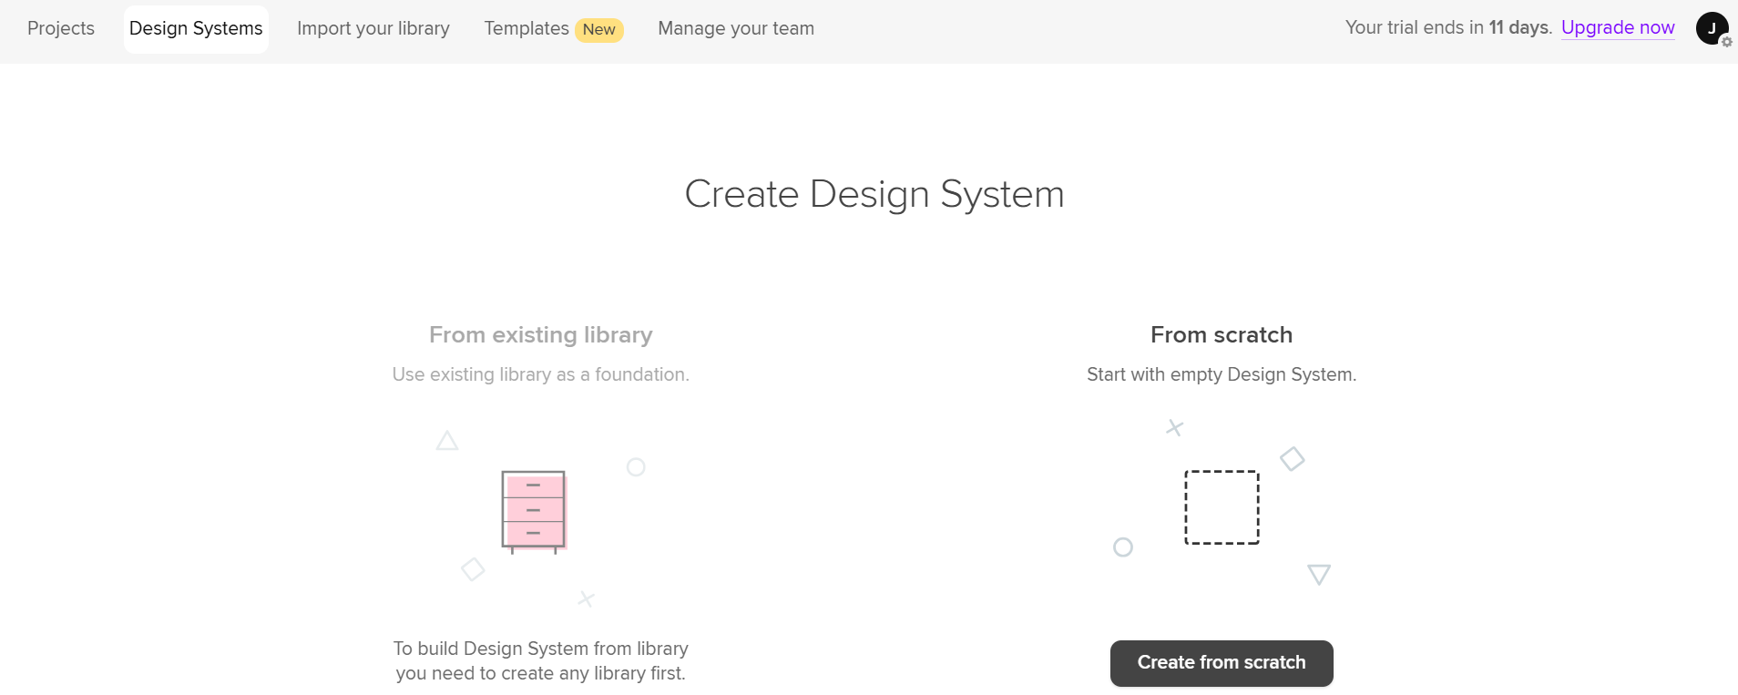Click the From existing library heading

pos(540,334)
